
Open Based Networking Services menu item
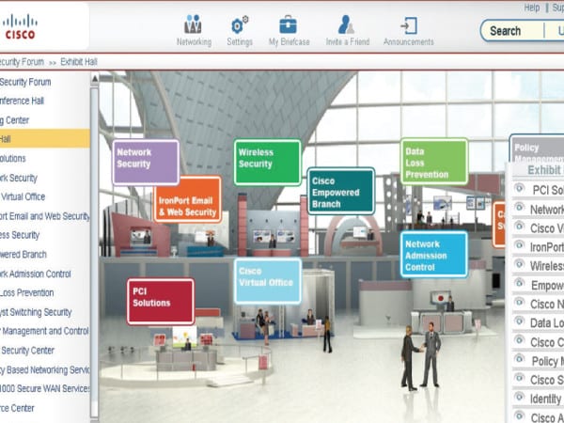(44, 369)
